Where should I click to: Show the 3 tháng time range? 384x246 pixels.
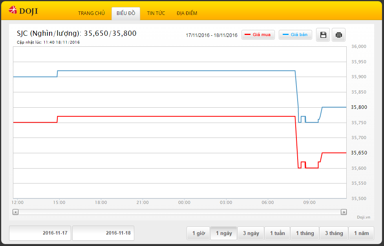pos(334,233)
